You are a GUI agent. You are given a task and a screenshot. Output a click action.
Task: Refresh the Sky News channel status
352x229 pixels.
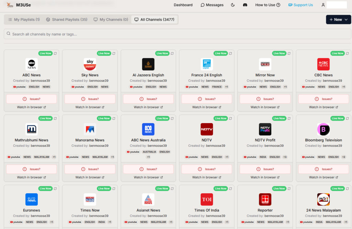pyautogui.click(x=114, y=53)
